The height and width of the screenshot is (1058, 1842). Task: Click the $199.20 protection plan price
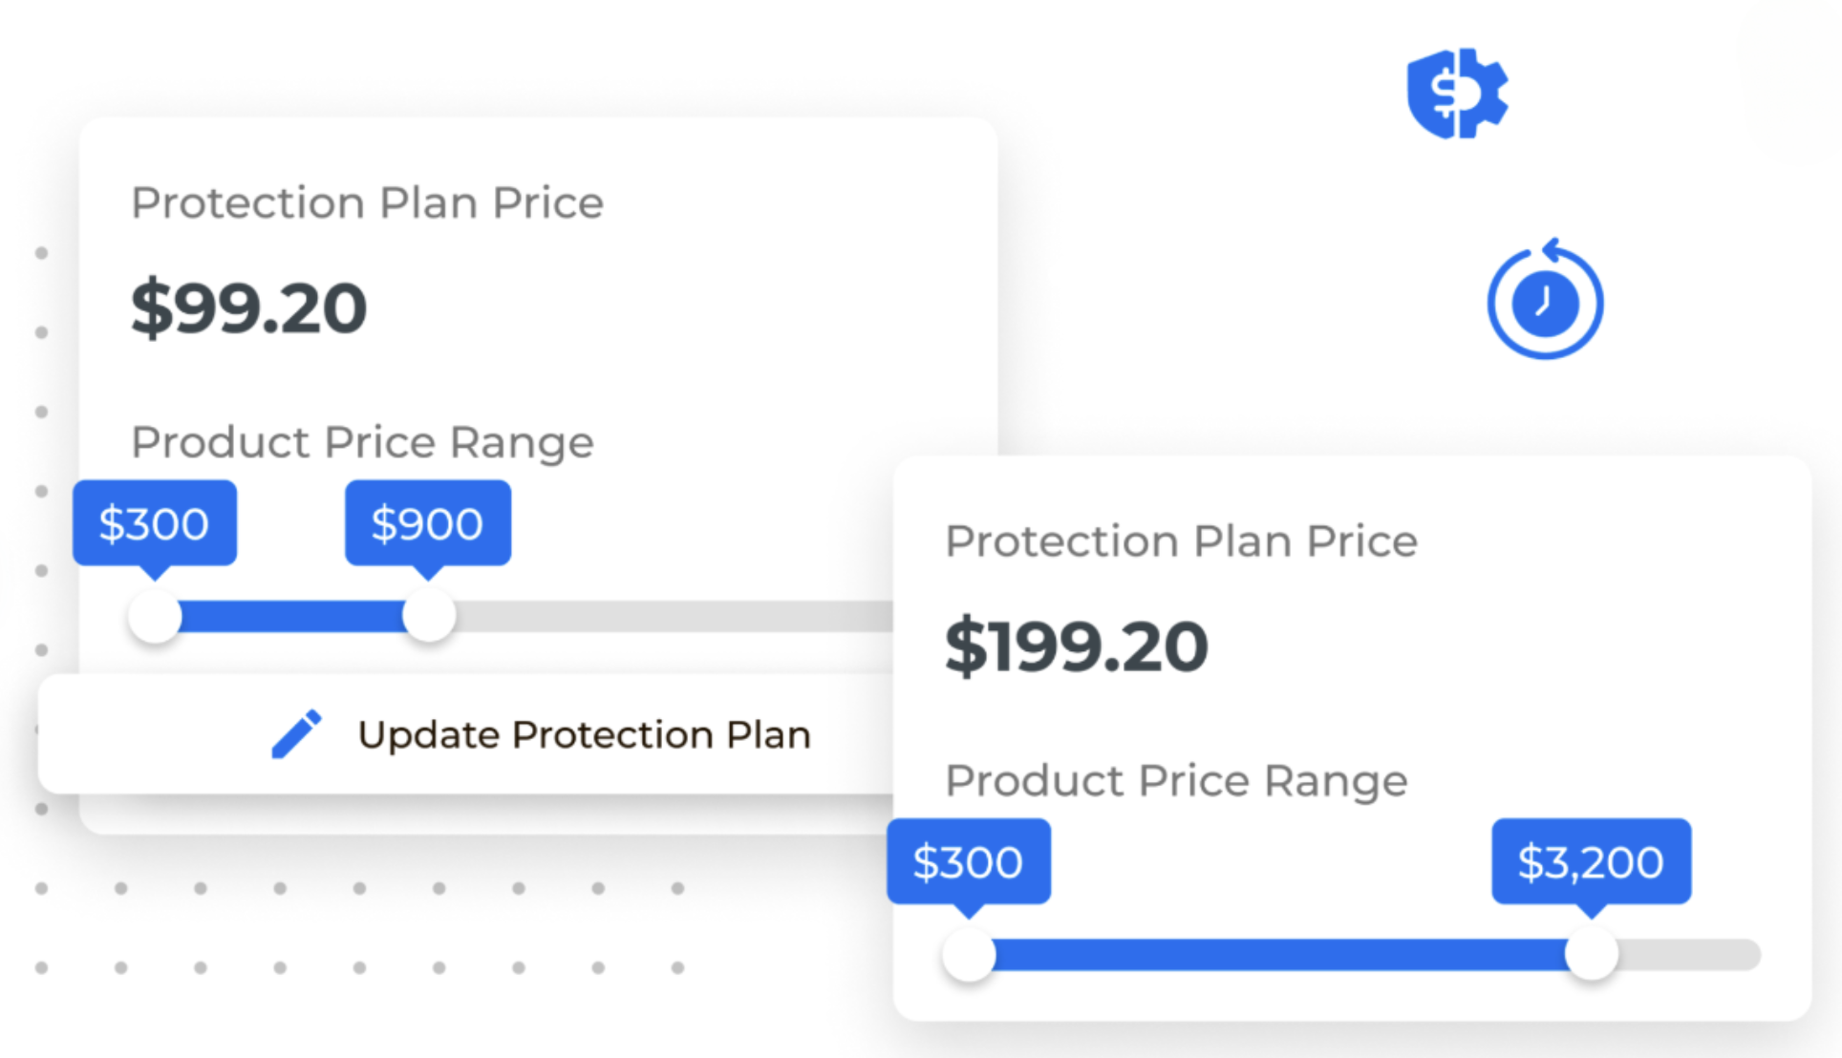tap(1077, 647)
